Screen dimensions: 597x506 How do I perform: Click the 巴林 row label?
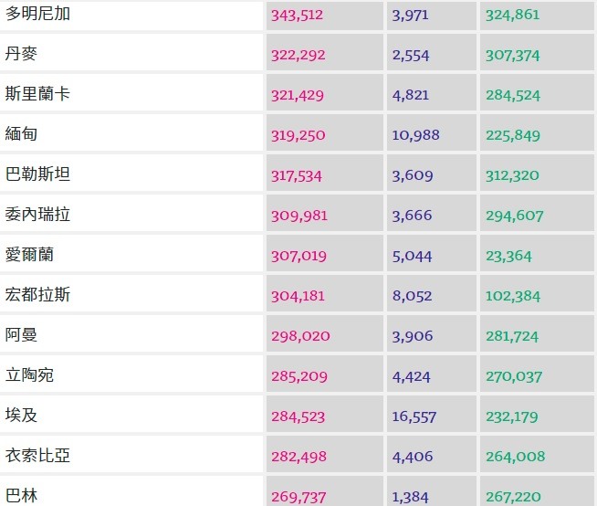[x=21, y=495]
